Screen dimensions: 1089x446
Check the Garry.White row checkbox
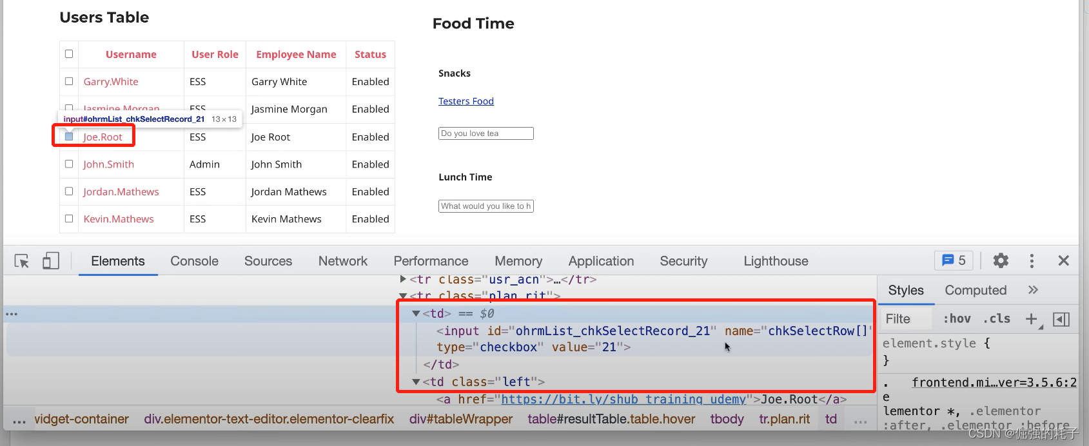point(69,81)
